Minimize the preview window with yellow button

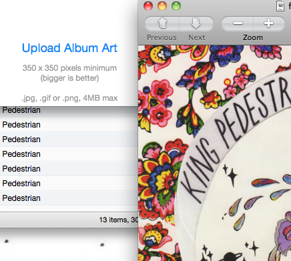(162, 6)
